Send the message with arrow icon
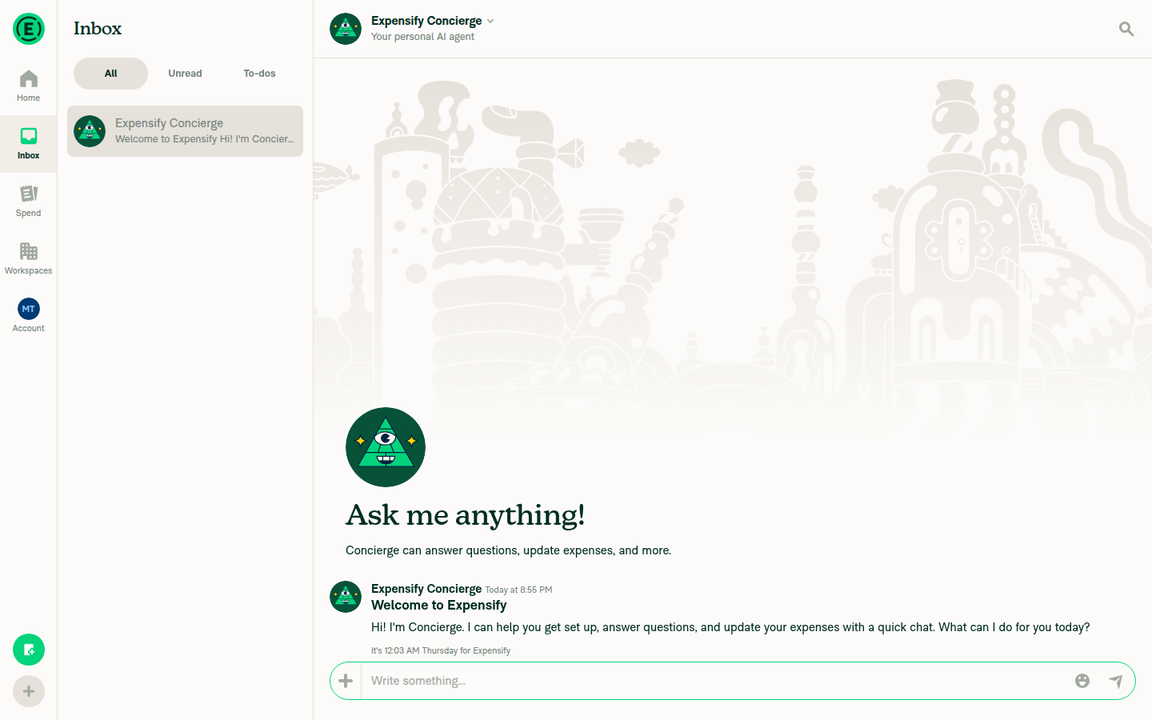This screenshot has width=1152, height=720. pyautogui.click(x=1116, y=681)
